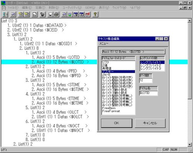Select the tree row containing <$DSID1>
The image size is (193, 153).
(48, 44)
